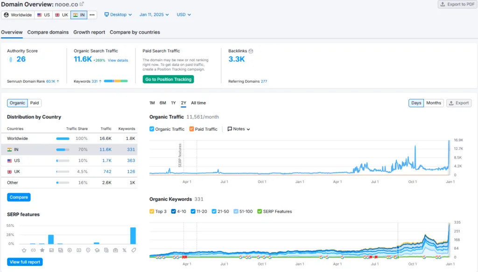This screenshot has width=478, height=272.
Task: Click the image SERP feature icon
Action: (x=51, y=250)
